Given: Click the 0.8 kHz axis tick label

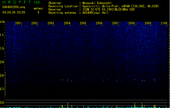Looking at the screenshot, I should coord(2,76).
